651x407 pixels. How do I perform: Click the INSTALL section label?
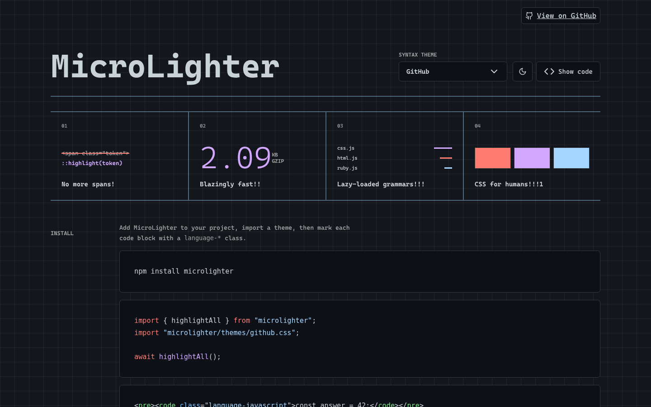click(x=62, y=233)
